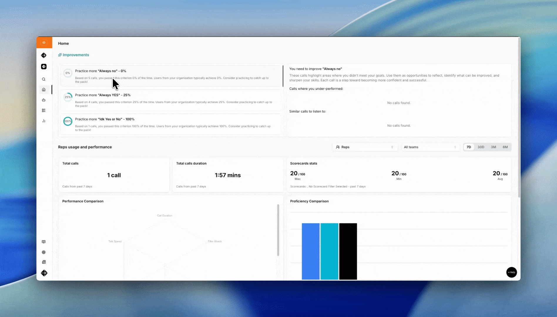This screenshot has height=317, width=557.
Task: Click the "1 call" total value
Action: coord(114,175)
